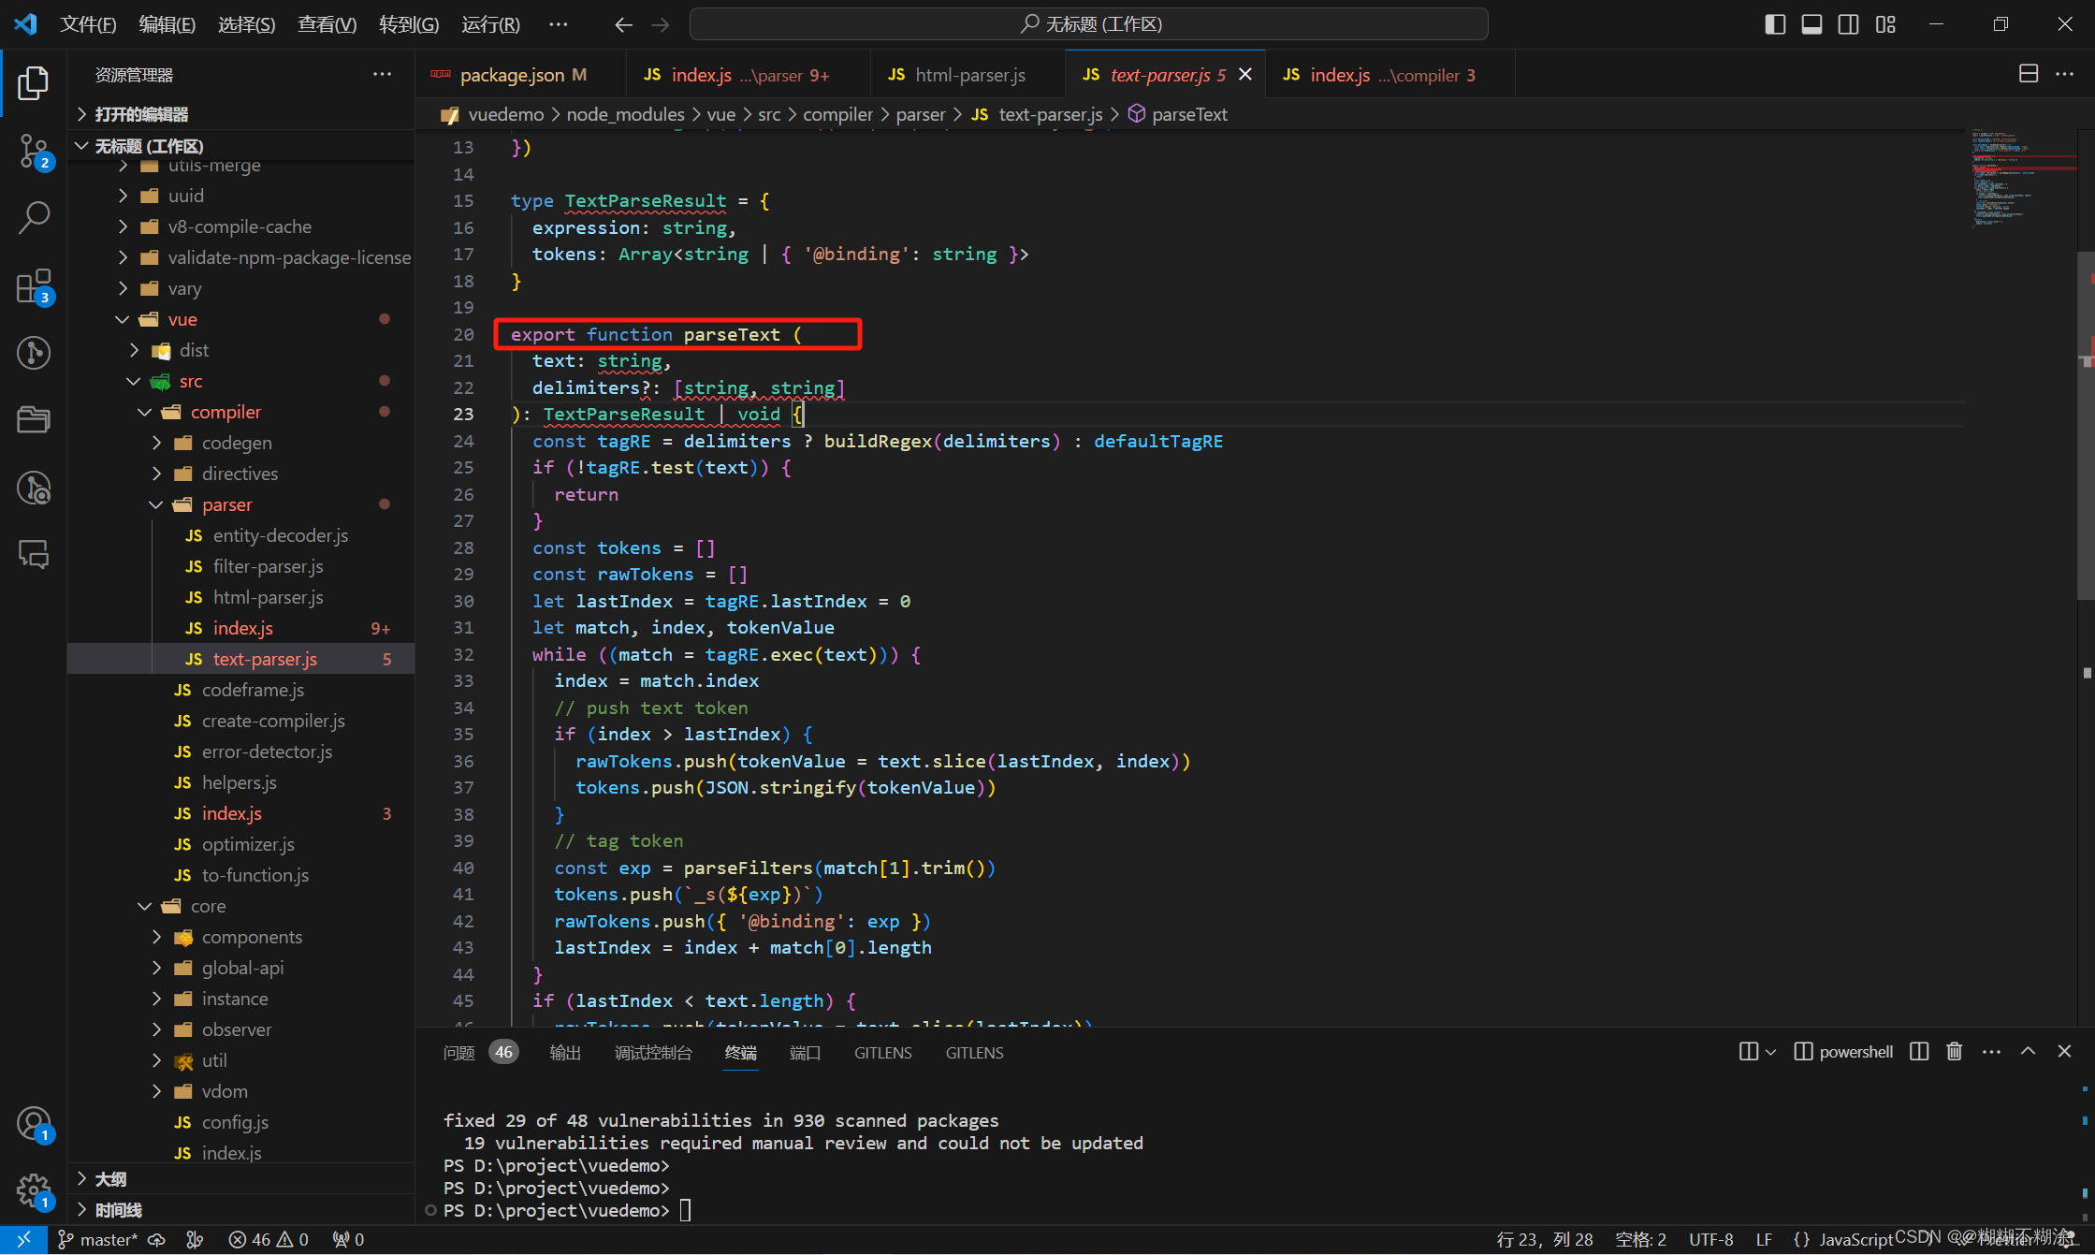Open the 运行(R) menu
2095x1255 pixels.
490,24
